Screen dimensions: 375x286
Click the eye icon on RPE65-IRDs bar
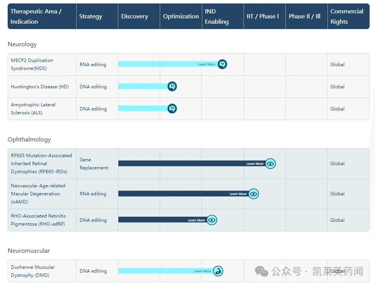(x=270, y=164)
